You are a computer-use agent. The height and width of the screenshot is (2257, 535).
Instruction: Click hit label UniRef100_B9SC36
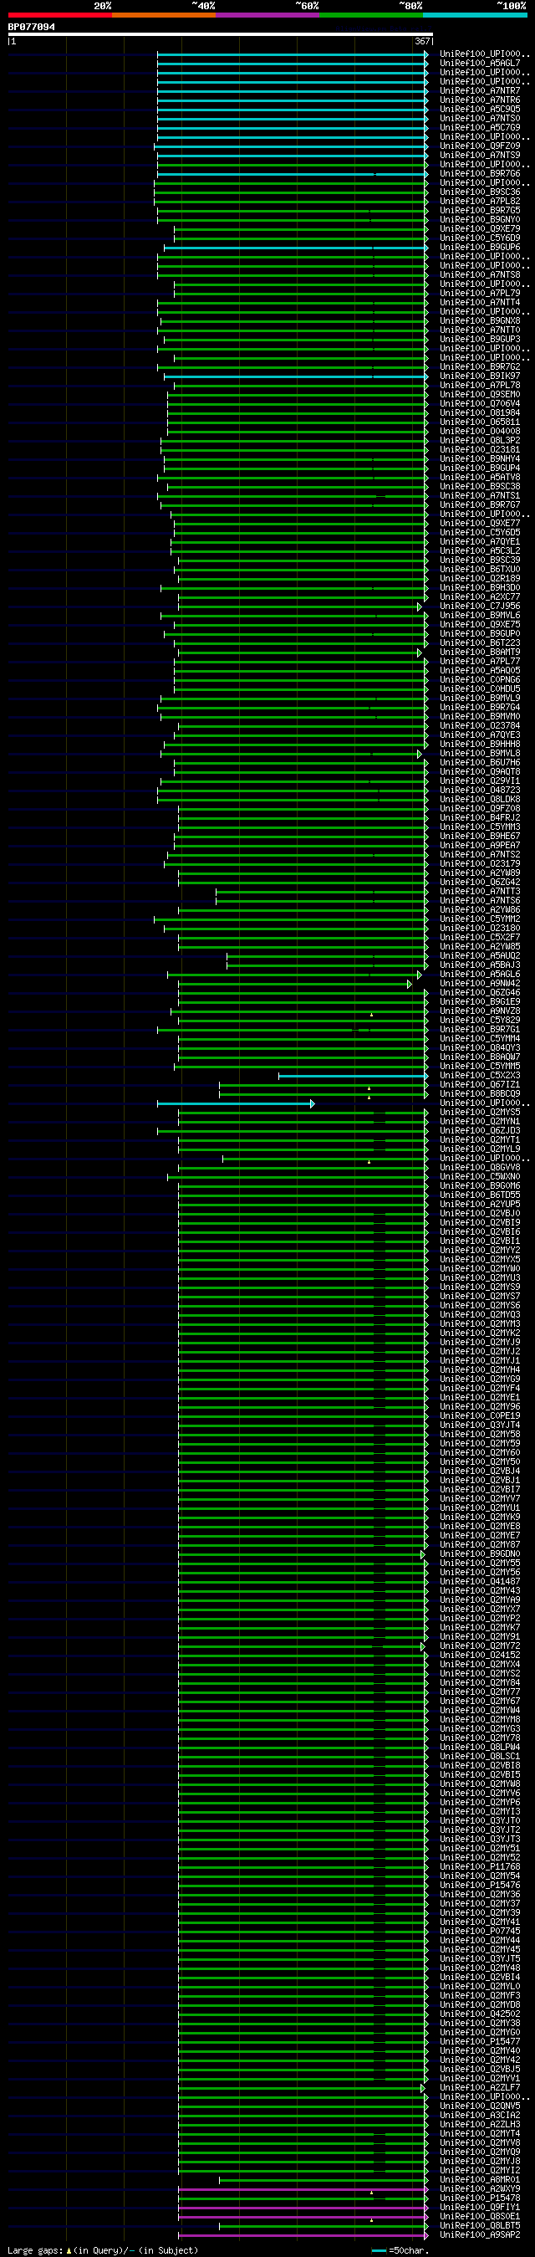(x=480, y=192)
